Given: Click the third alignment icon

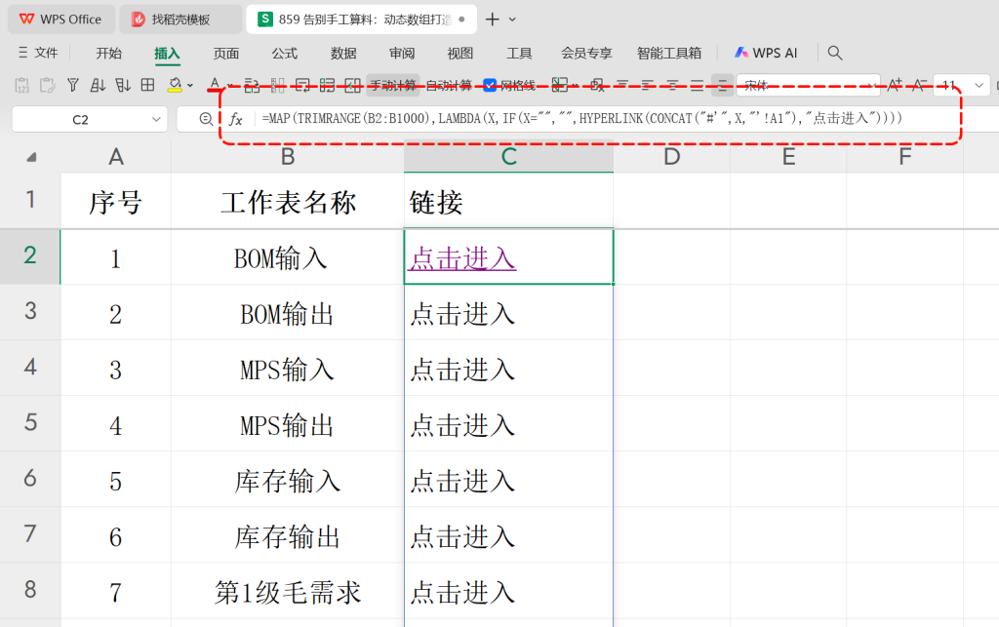Looking at the screenshot, I should click(672, 85).
